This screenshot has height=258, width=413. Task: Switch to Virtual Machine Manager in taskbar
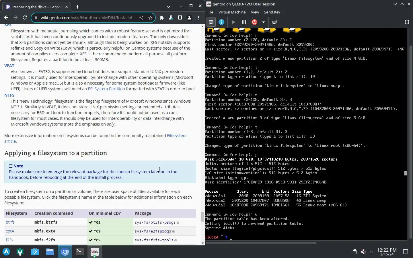(94, 252)
